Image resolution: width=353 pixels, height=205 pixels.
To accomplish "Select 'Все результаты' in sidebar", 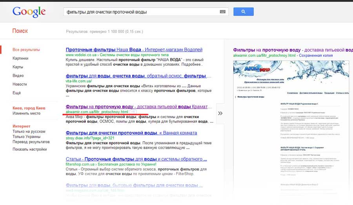I will click(26, 50).
